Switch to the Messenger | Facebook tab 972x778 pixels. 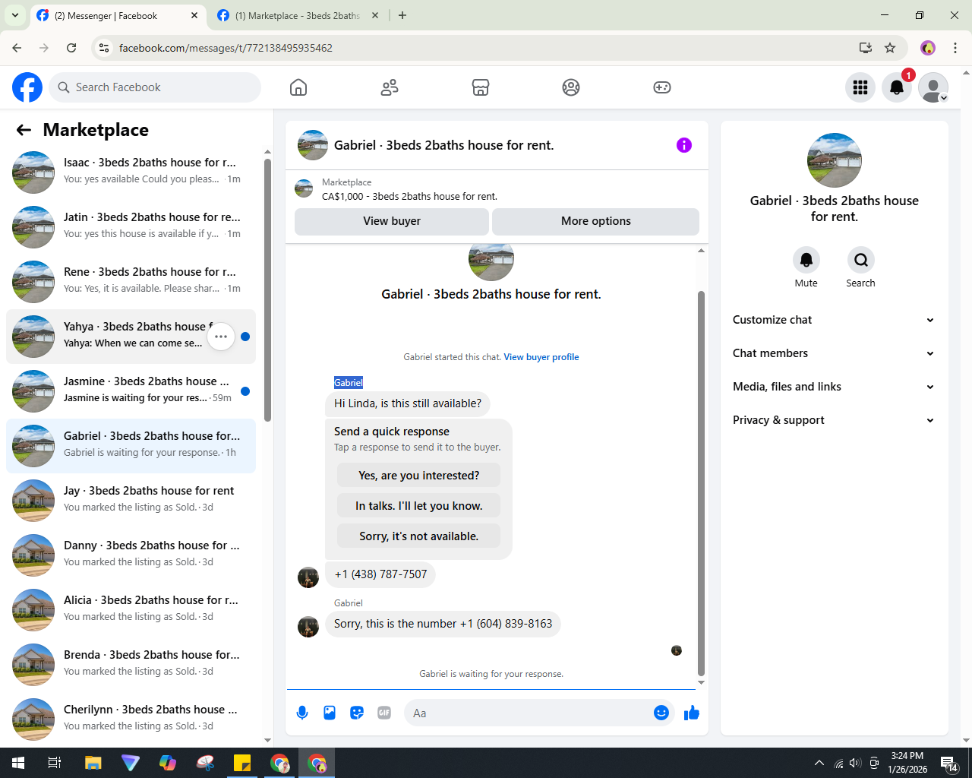tap(118, 15)
